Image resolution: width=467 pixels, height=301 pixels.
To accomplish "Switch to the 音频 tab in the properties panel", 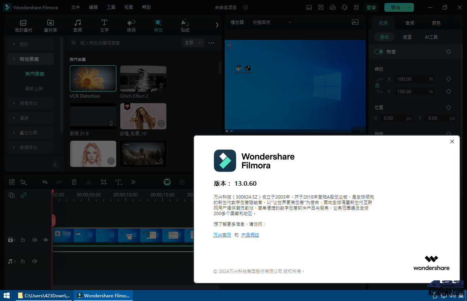I will (x=409, y=22).
